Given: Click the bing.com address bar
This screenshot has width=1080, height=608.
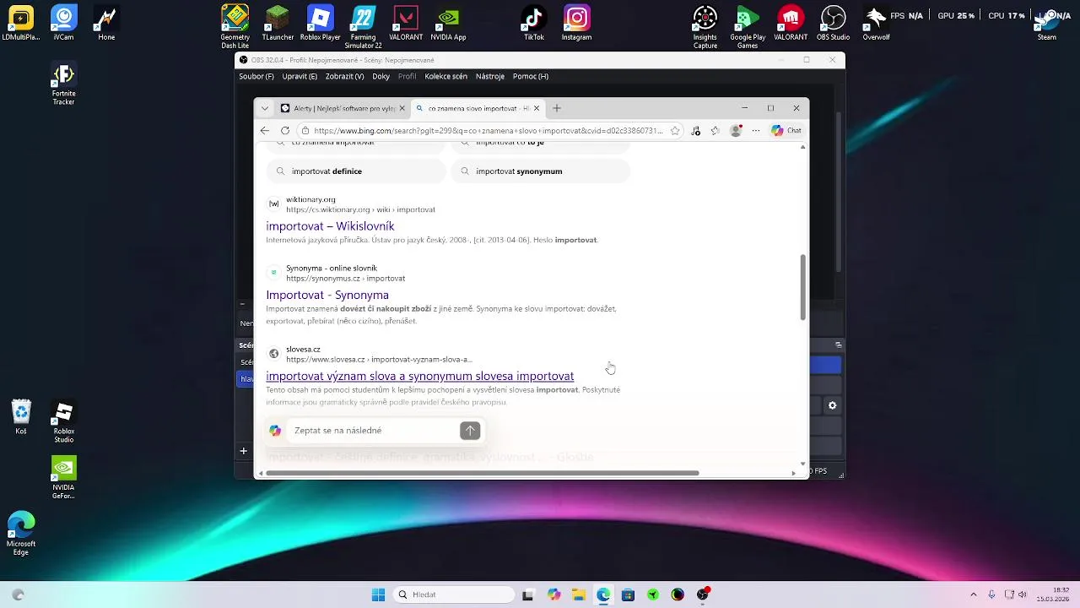Looking at the screenshot, I should [488, 131].
